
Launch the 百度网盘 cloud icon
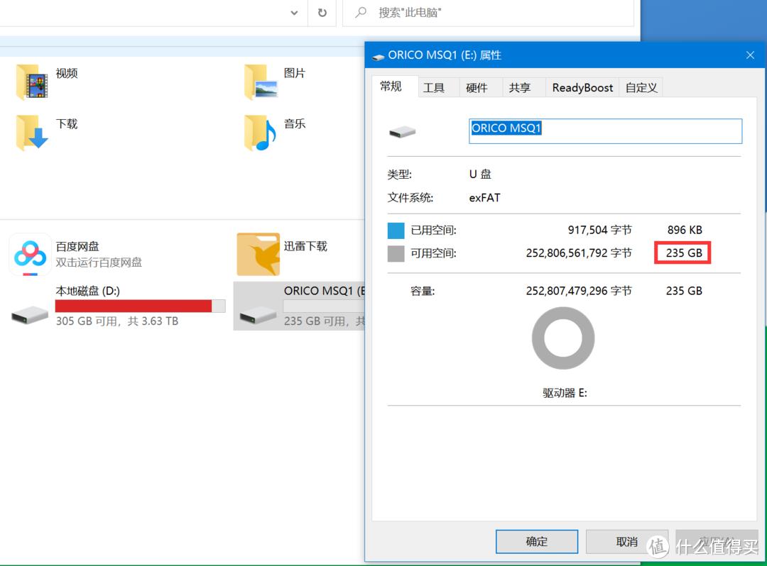[x=30, y=255]
